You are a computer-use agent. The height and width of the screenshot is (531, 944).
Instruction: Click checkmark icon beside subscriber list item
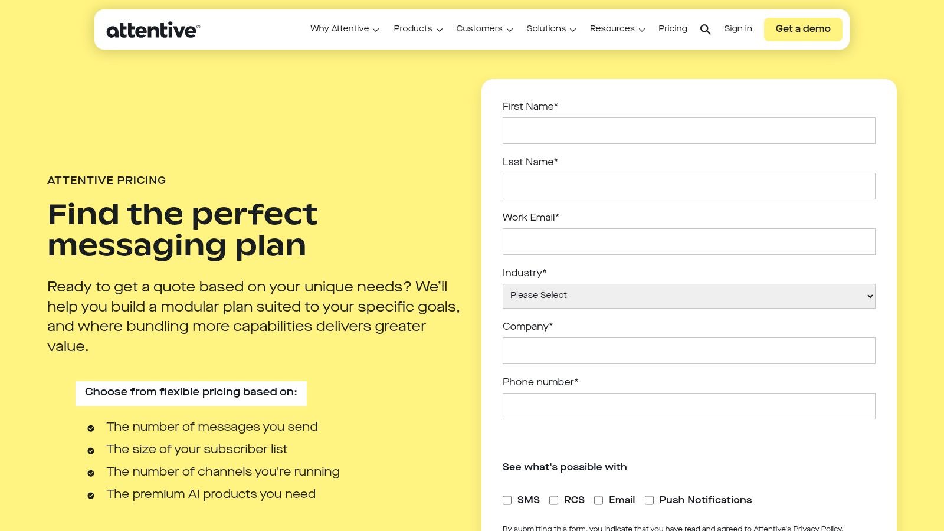[91, 450]
